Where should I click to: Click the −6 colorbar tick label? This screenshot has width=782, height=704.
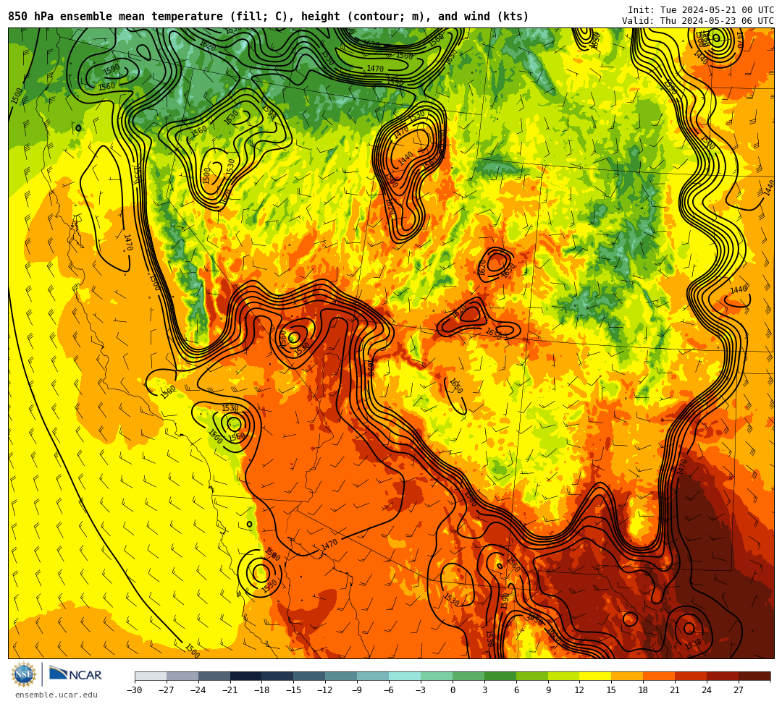coord(389,690)
